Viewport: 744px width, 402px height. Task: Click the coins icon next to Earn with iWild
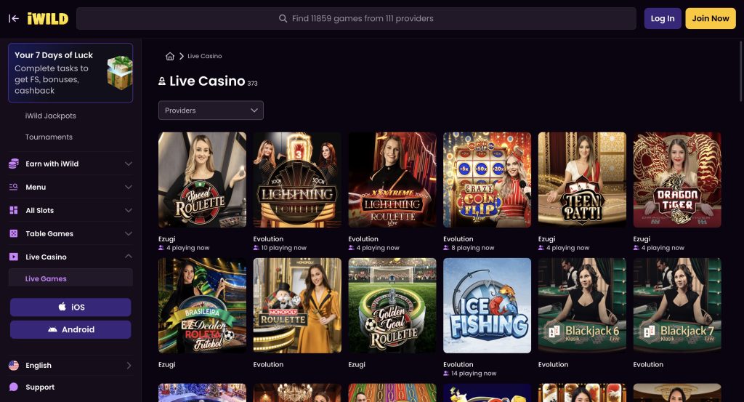point(14,164)
